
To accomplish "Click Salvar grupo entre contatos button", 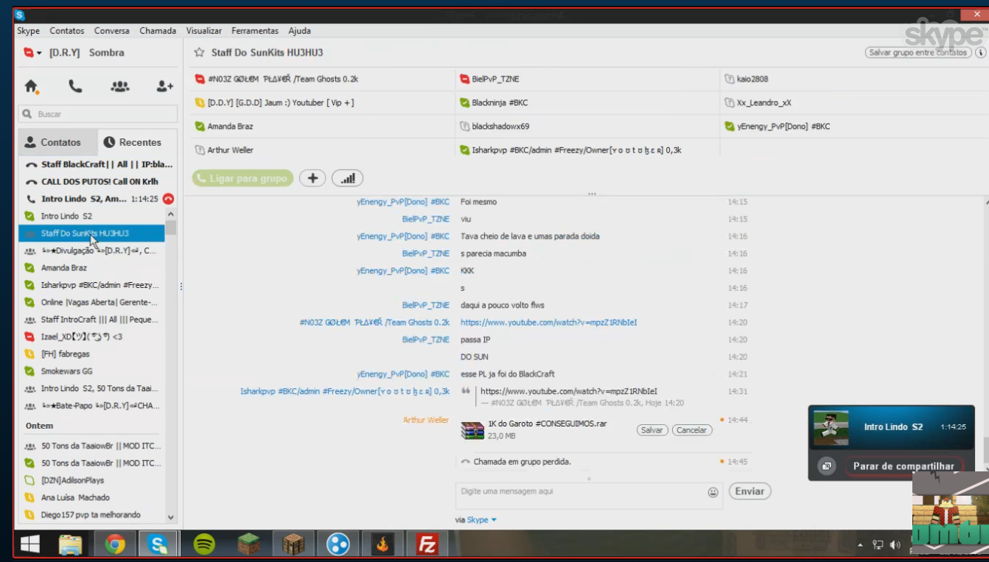I will point(918,53).
